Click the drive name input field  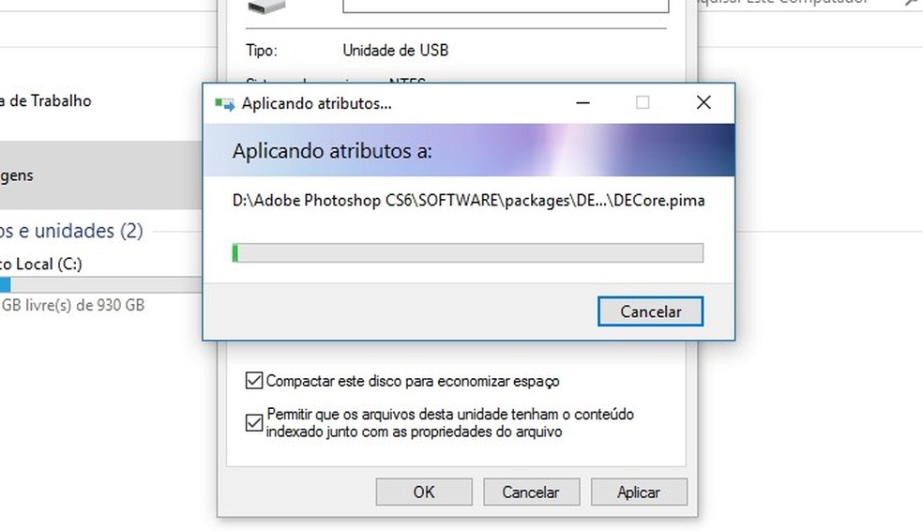click(x=506, y=6)
